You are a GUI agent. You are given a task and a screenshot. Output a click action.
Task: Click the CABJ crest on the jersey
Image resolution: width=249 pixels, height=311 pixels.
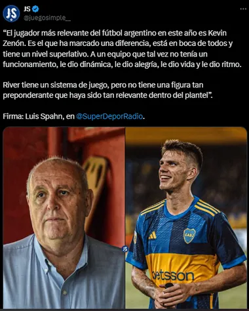189,236
